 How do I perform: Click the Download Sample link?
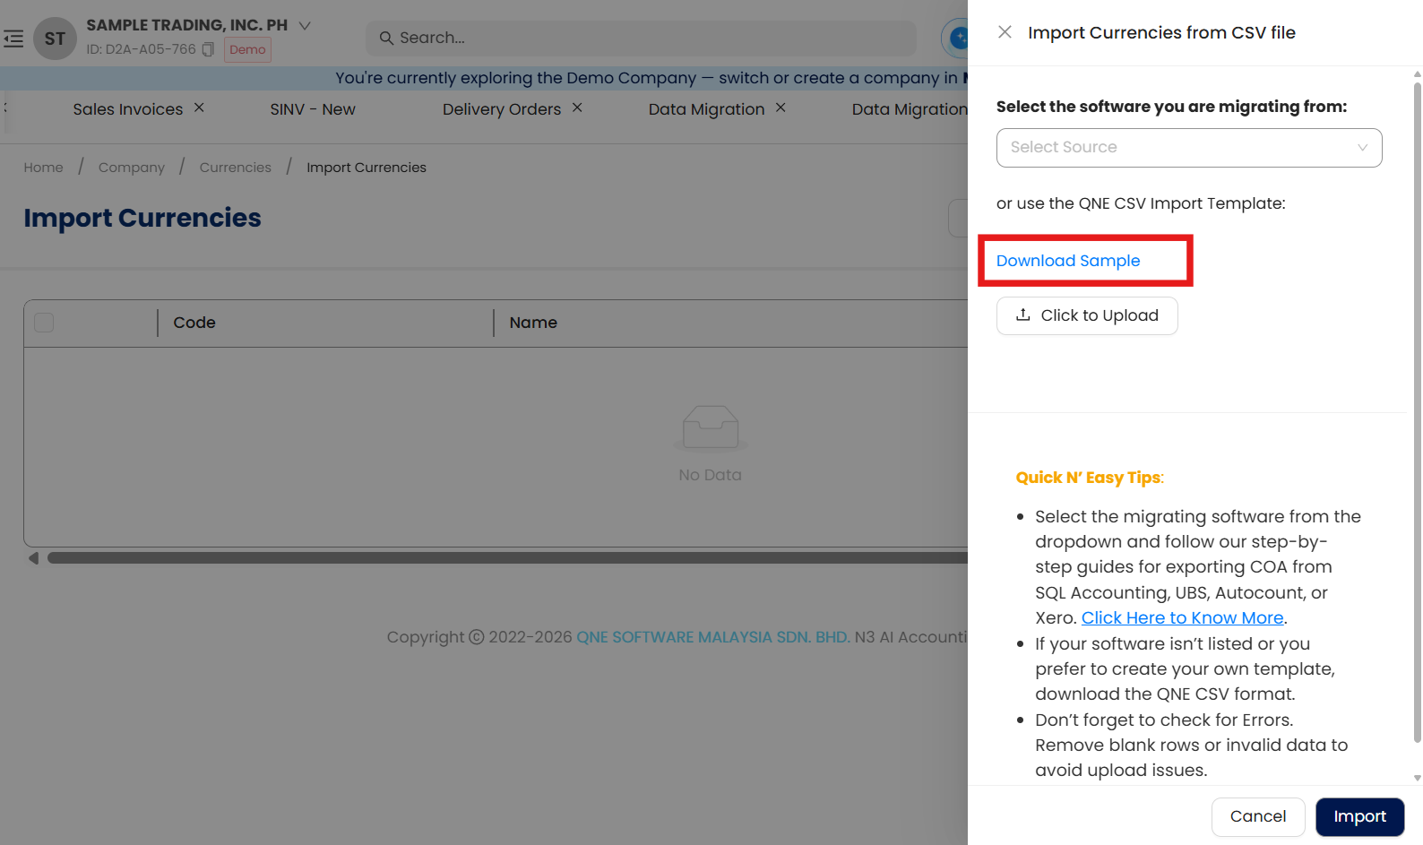coord(1068,261)
